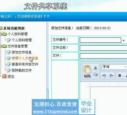Open 查看所有共享文件 link
This screenshot has width=127, height=115.
tap(25, 64)
